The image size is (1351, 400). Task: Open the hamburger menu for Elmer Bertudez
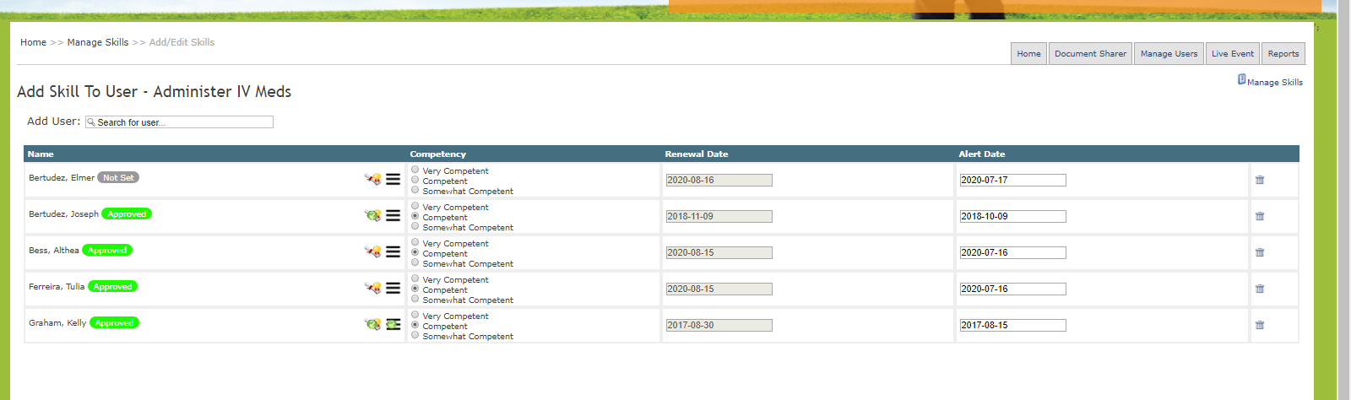point(393,179)
